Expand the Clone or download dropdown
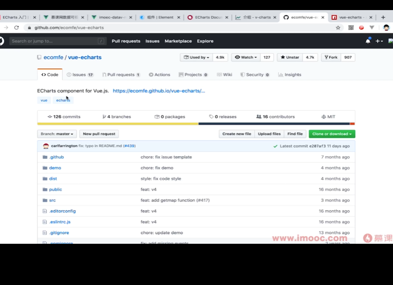The image size is (393, 285). point(332,134)
